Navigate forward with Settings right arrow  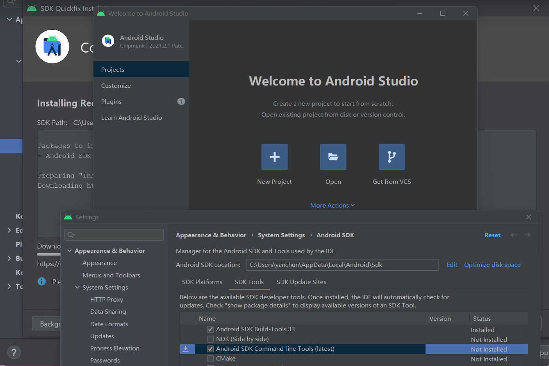527,235
